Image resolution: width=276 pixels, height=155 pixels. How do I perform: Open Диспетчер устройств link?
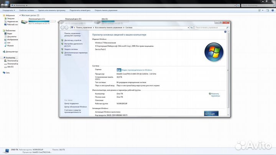pos(72,40)
